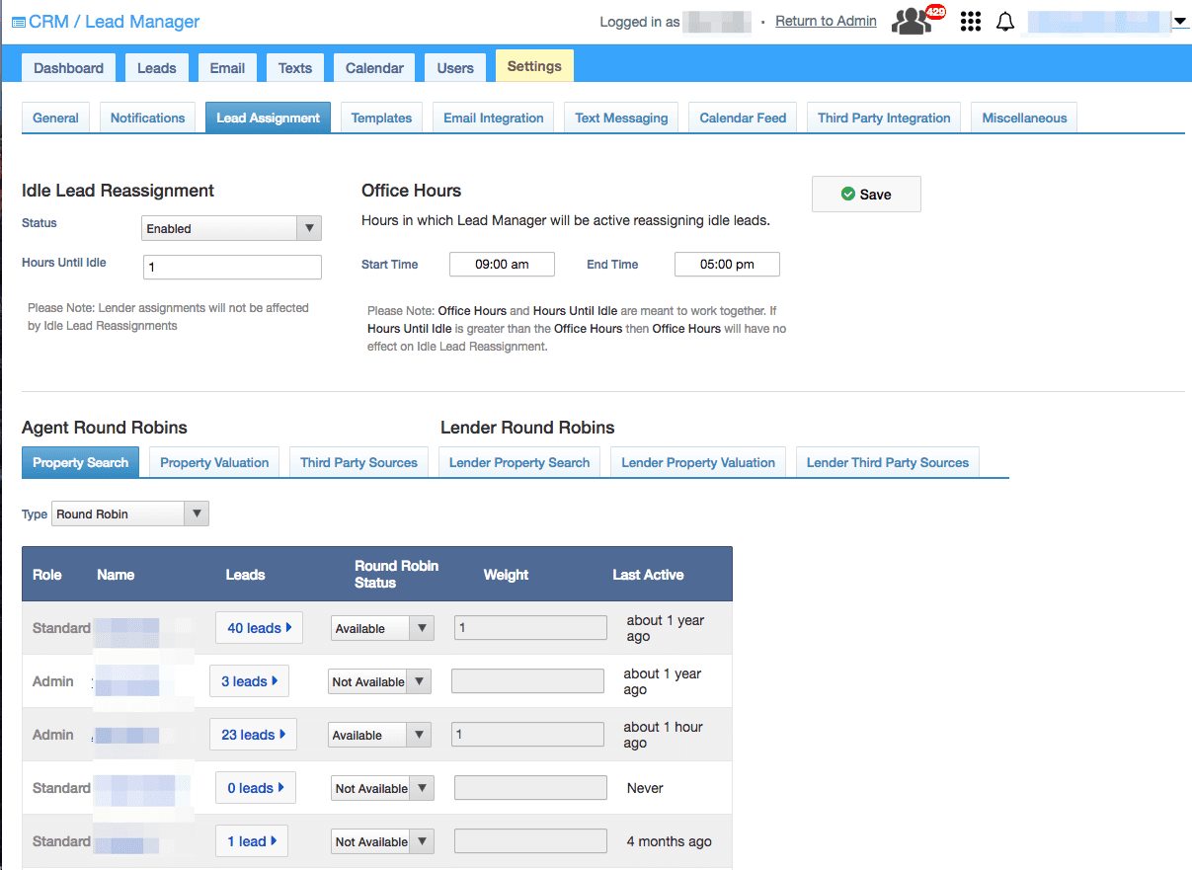
Task: Click the Save button
Action: 866,194
